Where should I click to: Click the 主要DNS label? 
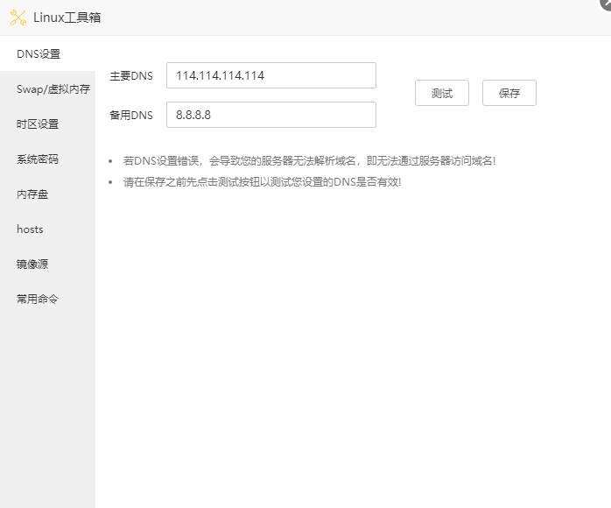tap(131, 75)
